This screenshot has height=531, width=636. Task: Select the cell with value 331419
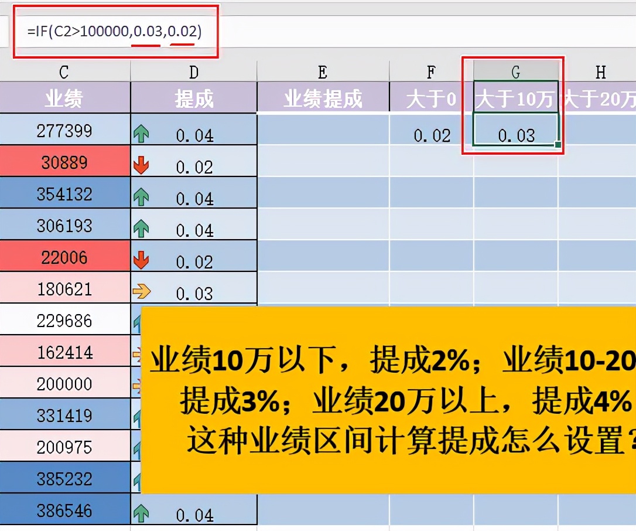click(x=65, y=414)
